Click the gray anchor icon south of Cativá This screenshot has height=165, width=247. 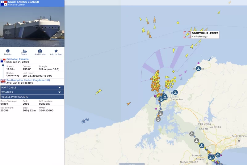pyautogui.click(x=158, y=119)
